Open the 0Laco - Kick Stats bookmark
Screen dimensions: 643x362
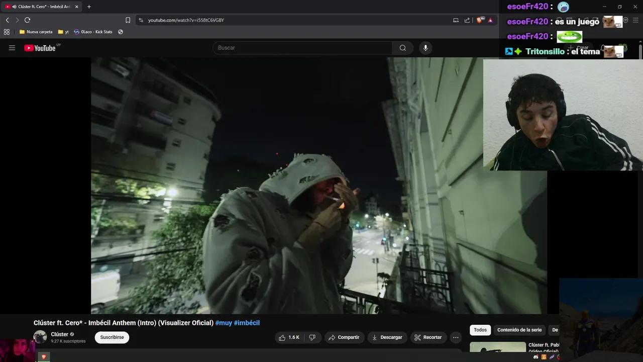(93, 32)
